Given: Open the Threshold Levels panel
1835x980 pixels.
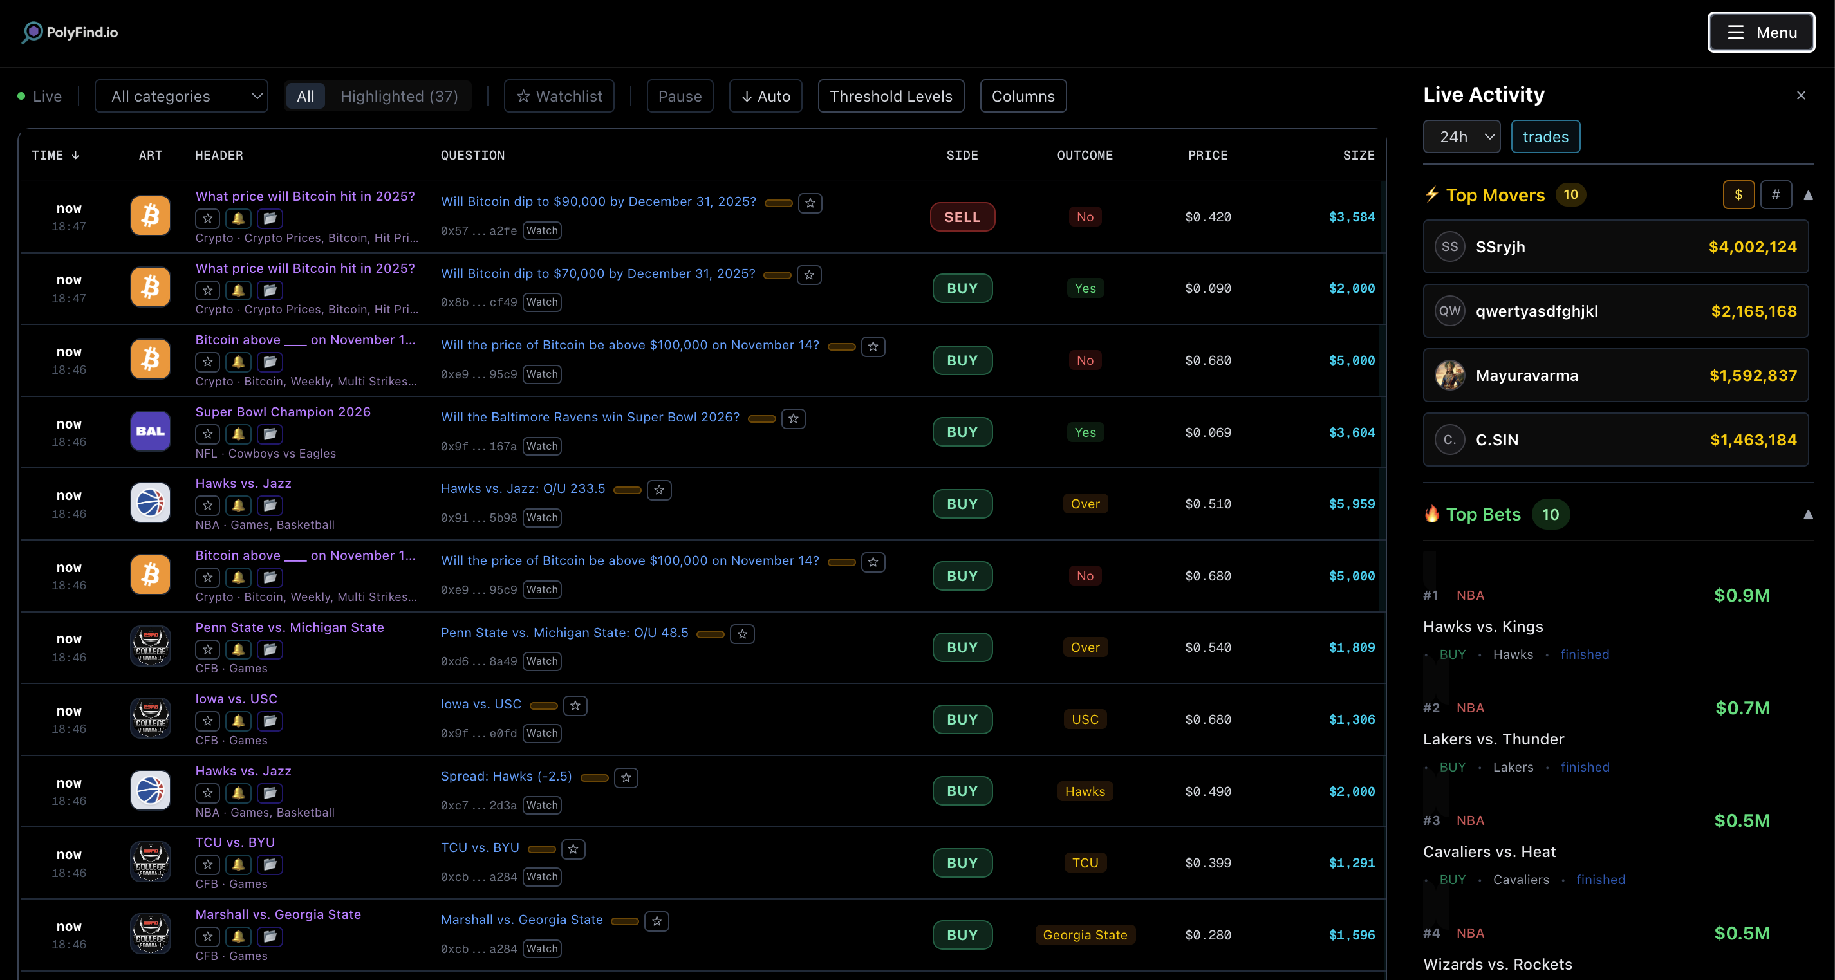Looking at the screenshot, I should click(890, 95).
